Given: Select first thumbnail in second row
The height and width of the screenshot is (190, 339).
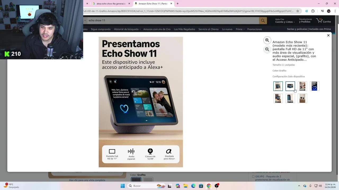Looking at the screenshot, I should pyautogui.click(x=278, y=98).
